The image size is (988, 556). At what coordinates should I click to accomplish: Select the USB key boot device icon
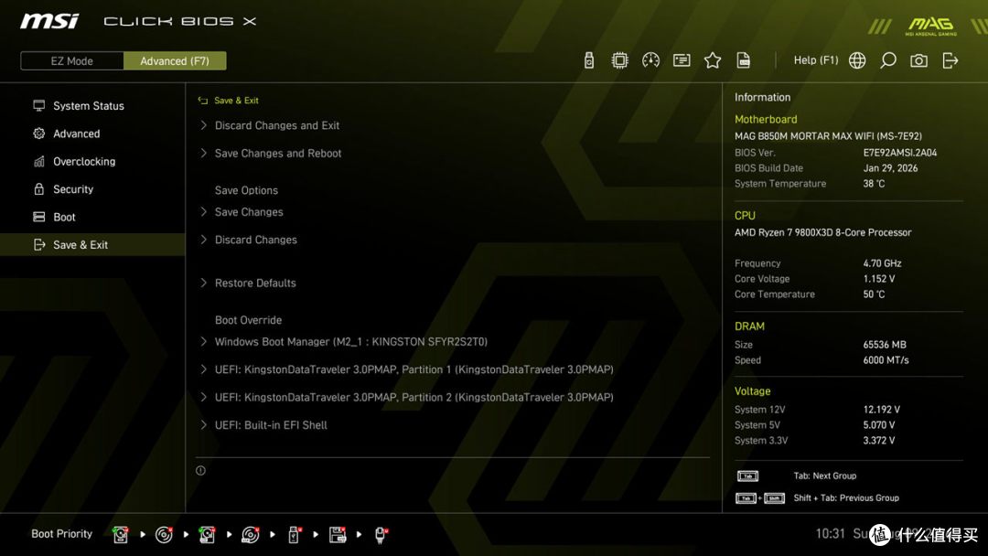[x=294, y=535]
